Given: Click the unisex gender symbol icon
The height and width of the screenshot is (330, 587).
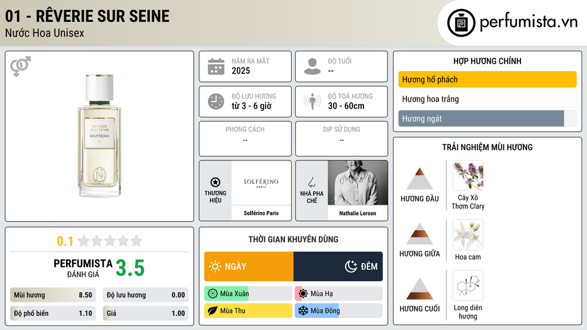Looking at the screenshot, I should point(21,66).
